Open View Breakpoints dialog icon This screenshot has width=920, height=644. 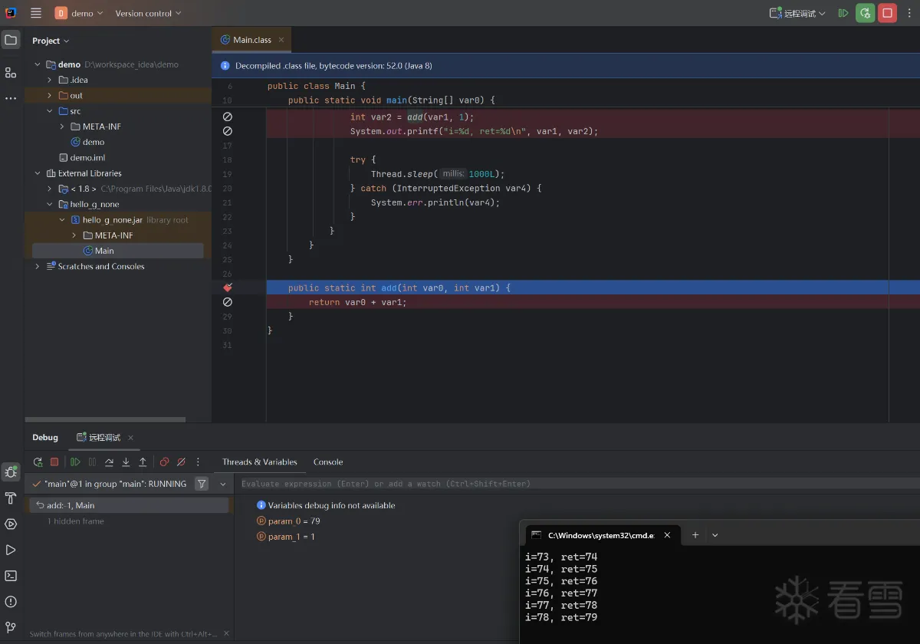coord(164,462)
